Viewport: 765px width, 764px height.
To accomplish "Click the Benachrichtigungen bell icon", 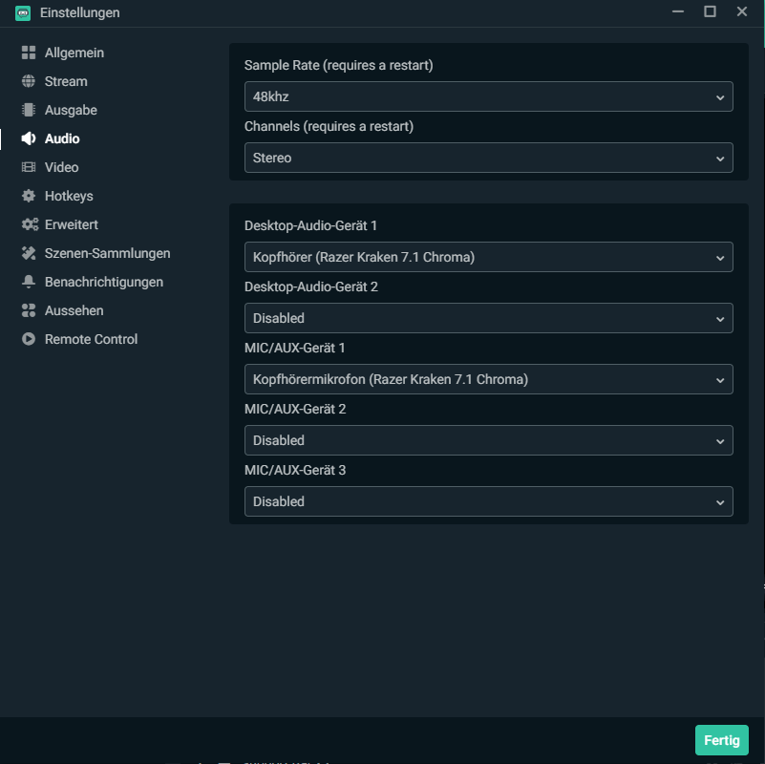I will tap(29, 282).
